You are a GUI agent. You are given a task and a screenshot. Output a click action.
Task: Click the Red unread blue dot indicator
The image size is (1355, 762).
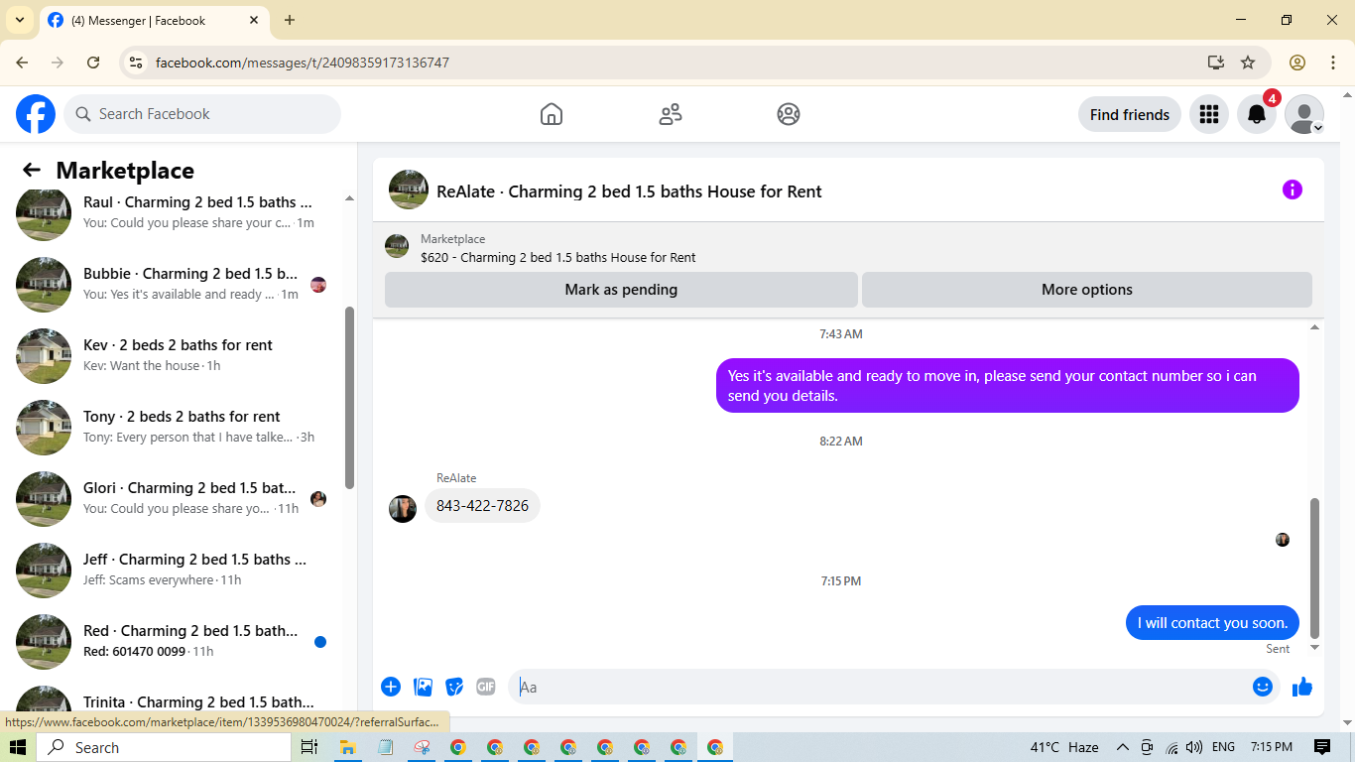point(320,642)
